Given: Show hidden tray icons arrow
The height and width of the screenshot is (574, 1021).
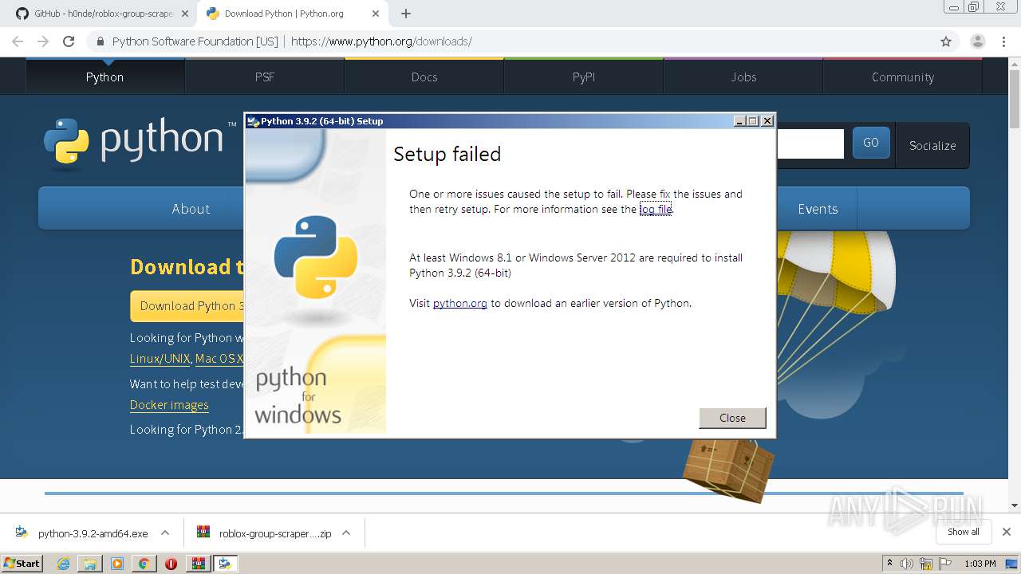Looking at the screenshot, I should 889,564.
